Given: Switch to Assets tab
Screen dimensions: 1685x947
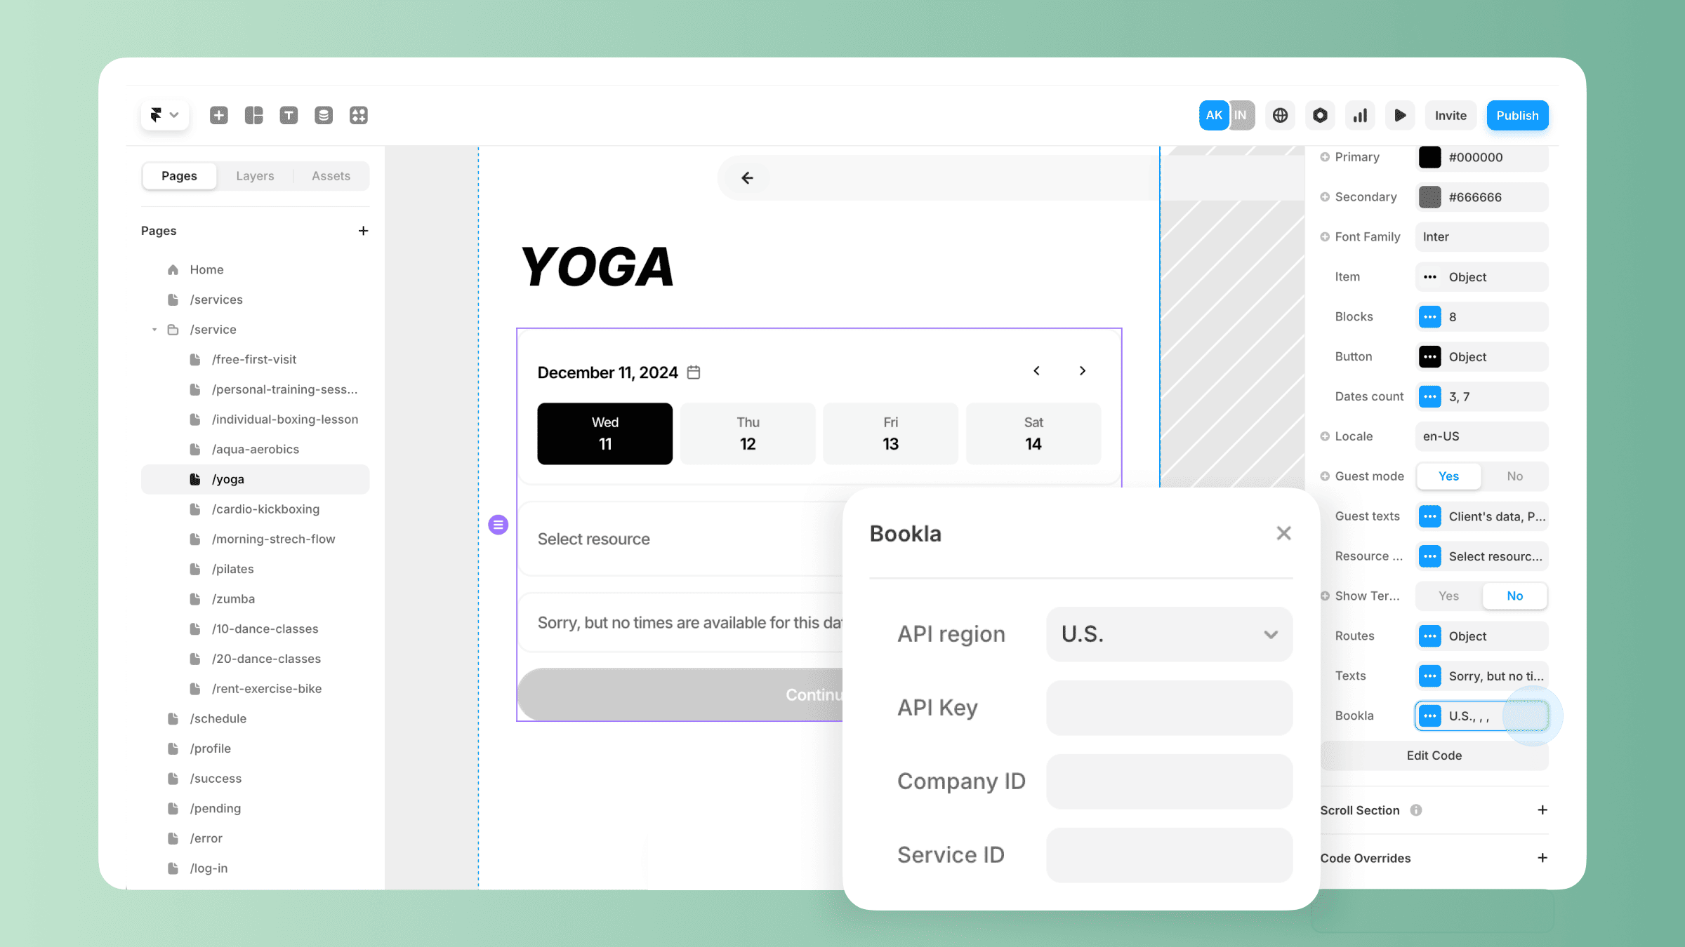Looking at the screenshot, I should [x=329, y=176].
